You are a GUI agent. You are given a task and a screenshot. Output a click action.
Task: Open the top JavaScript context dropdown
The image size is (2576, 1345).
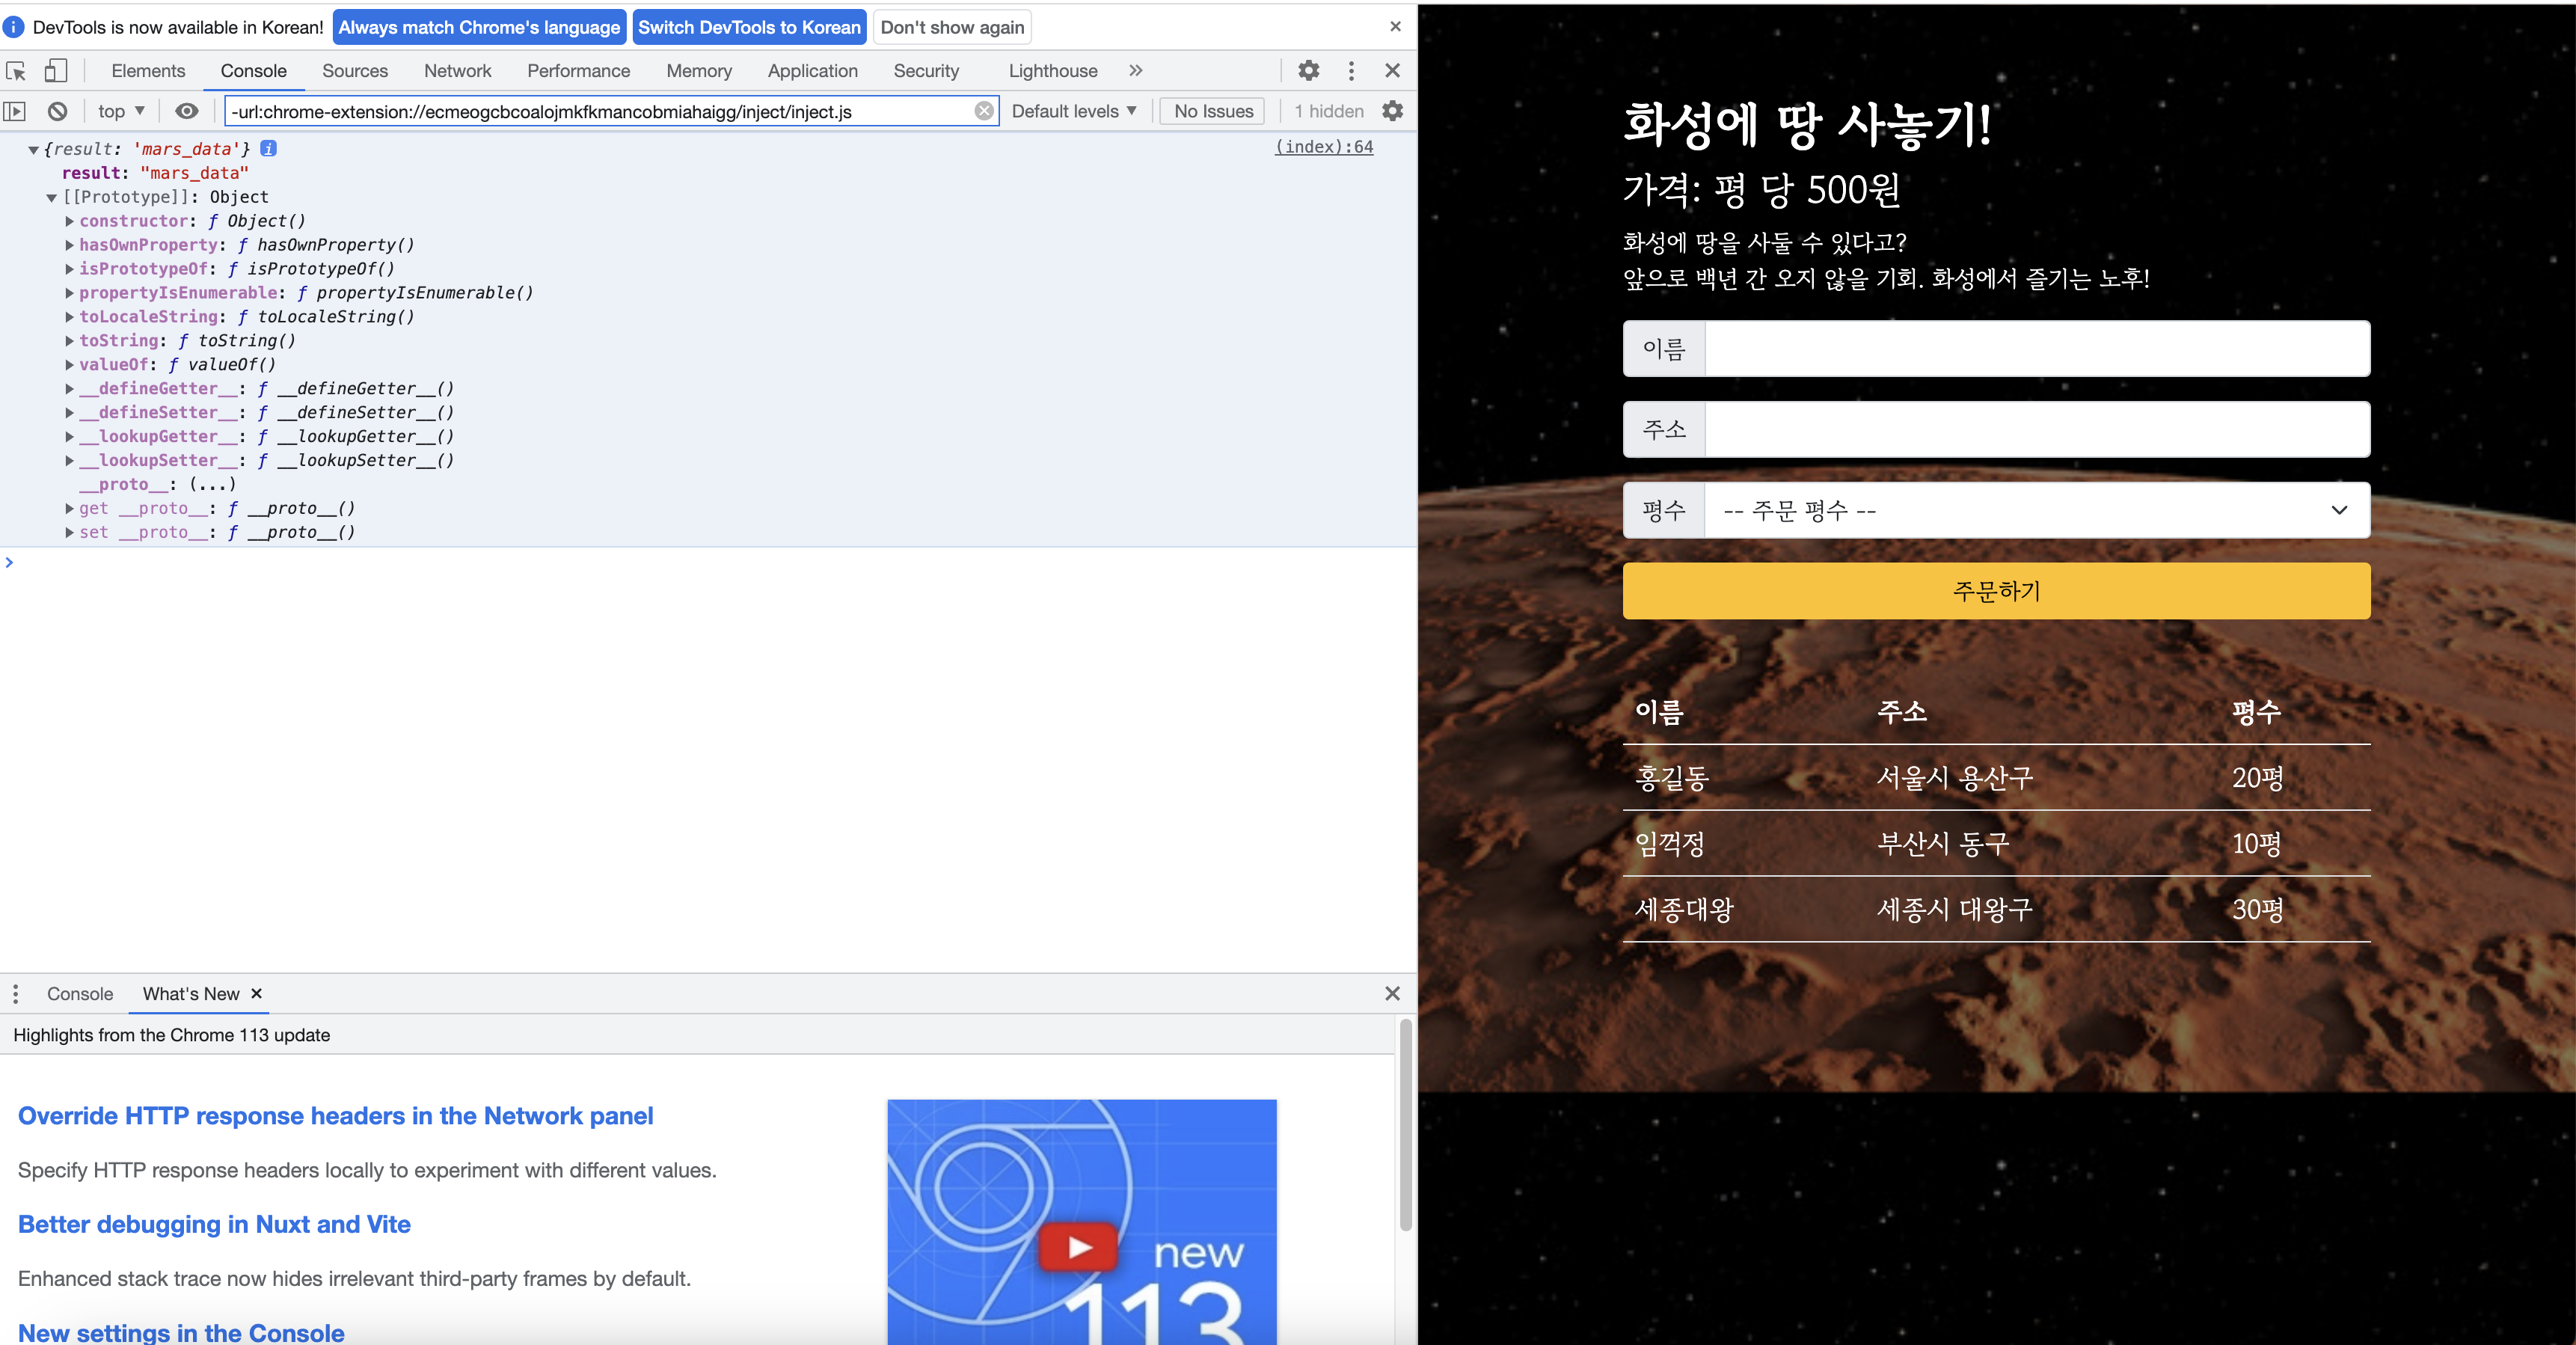pyautogui.click(x=121, y=111)
